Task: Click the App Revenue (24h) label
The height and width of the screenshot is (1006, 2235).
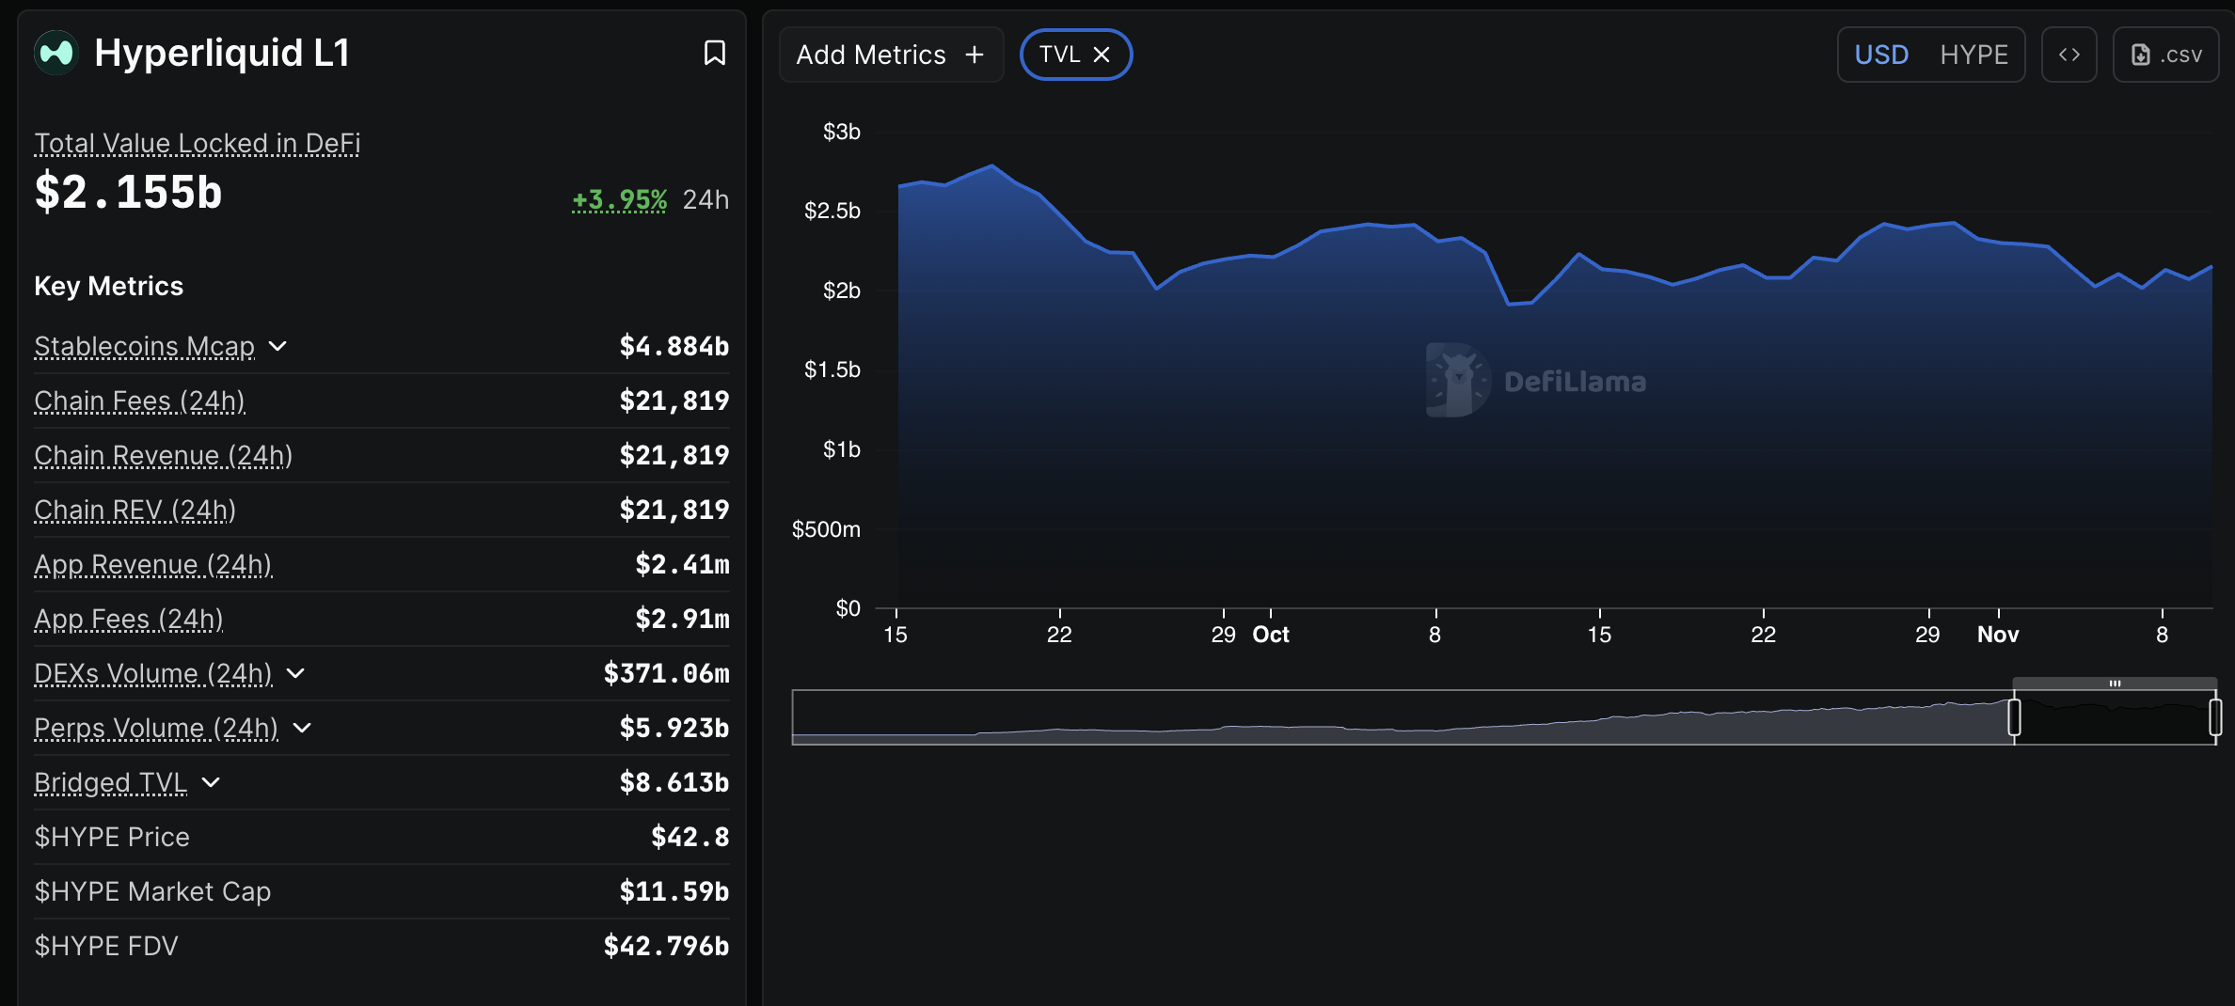Action: point(153,564)
